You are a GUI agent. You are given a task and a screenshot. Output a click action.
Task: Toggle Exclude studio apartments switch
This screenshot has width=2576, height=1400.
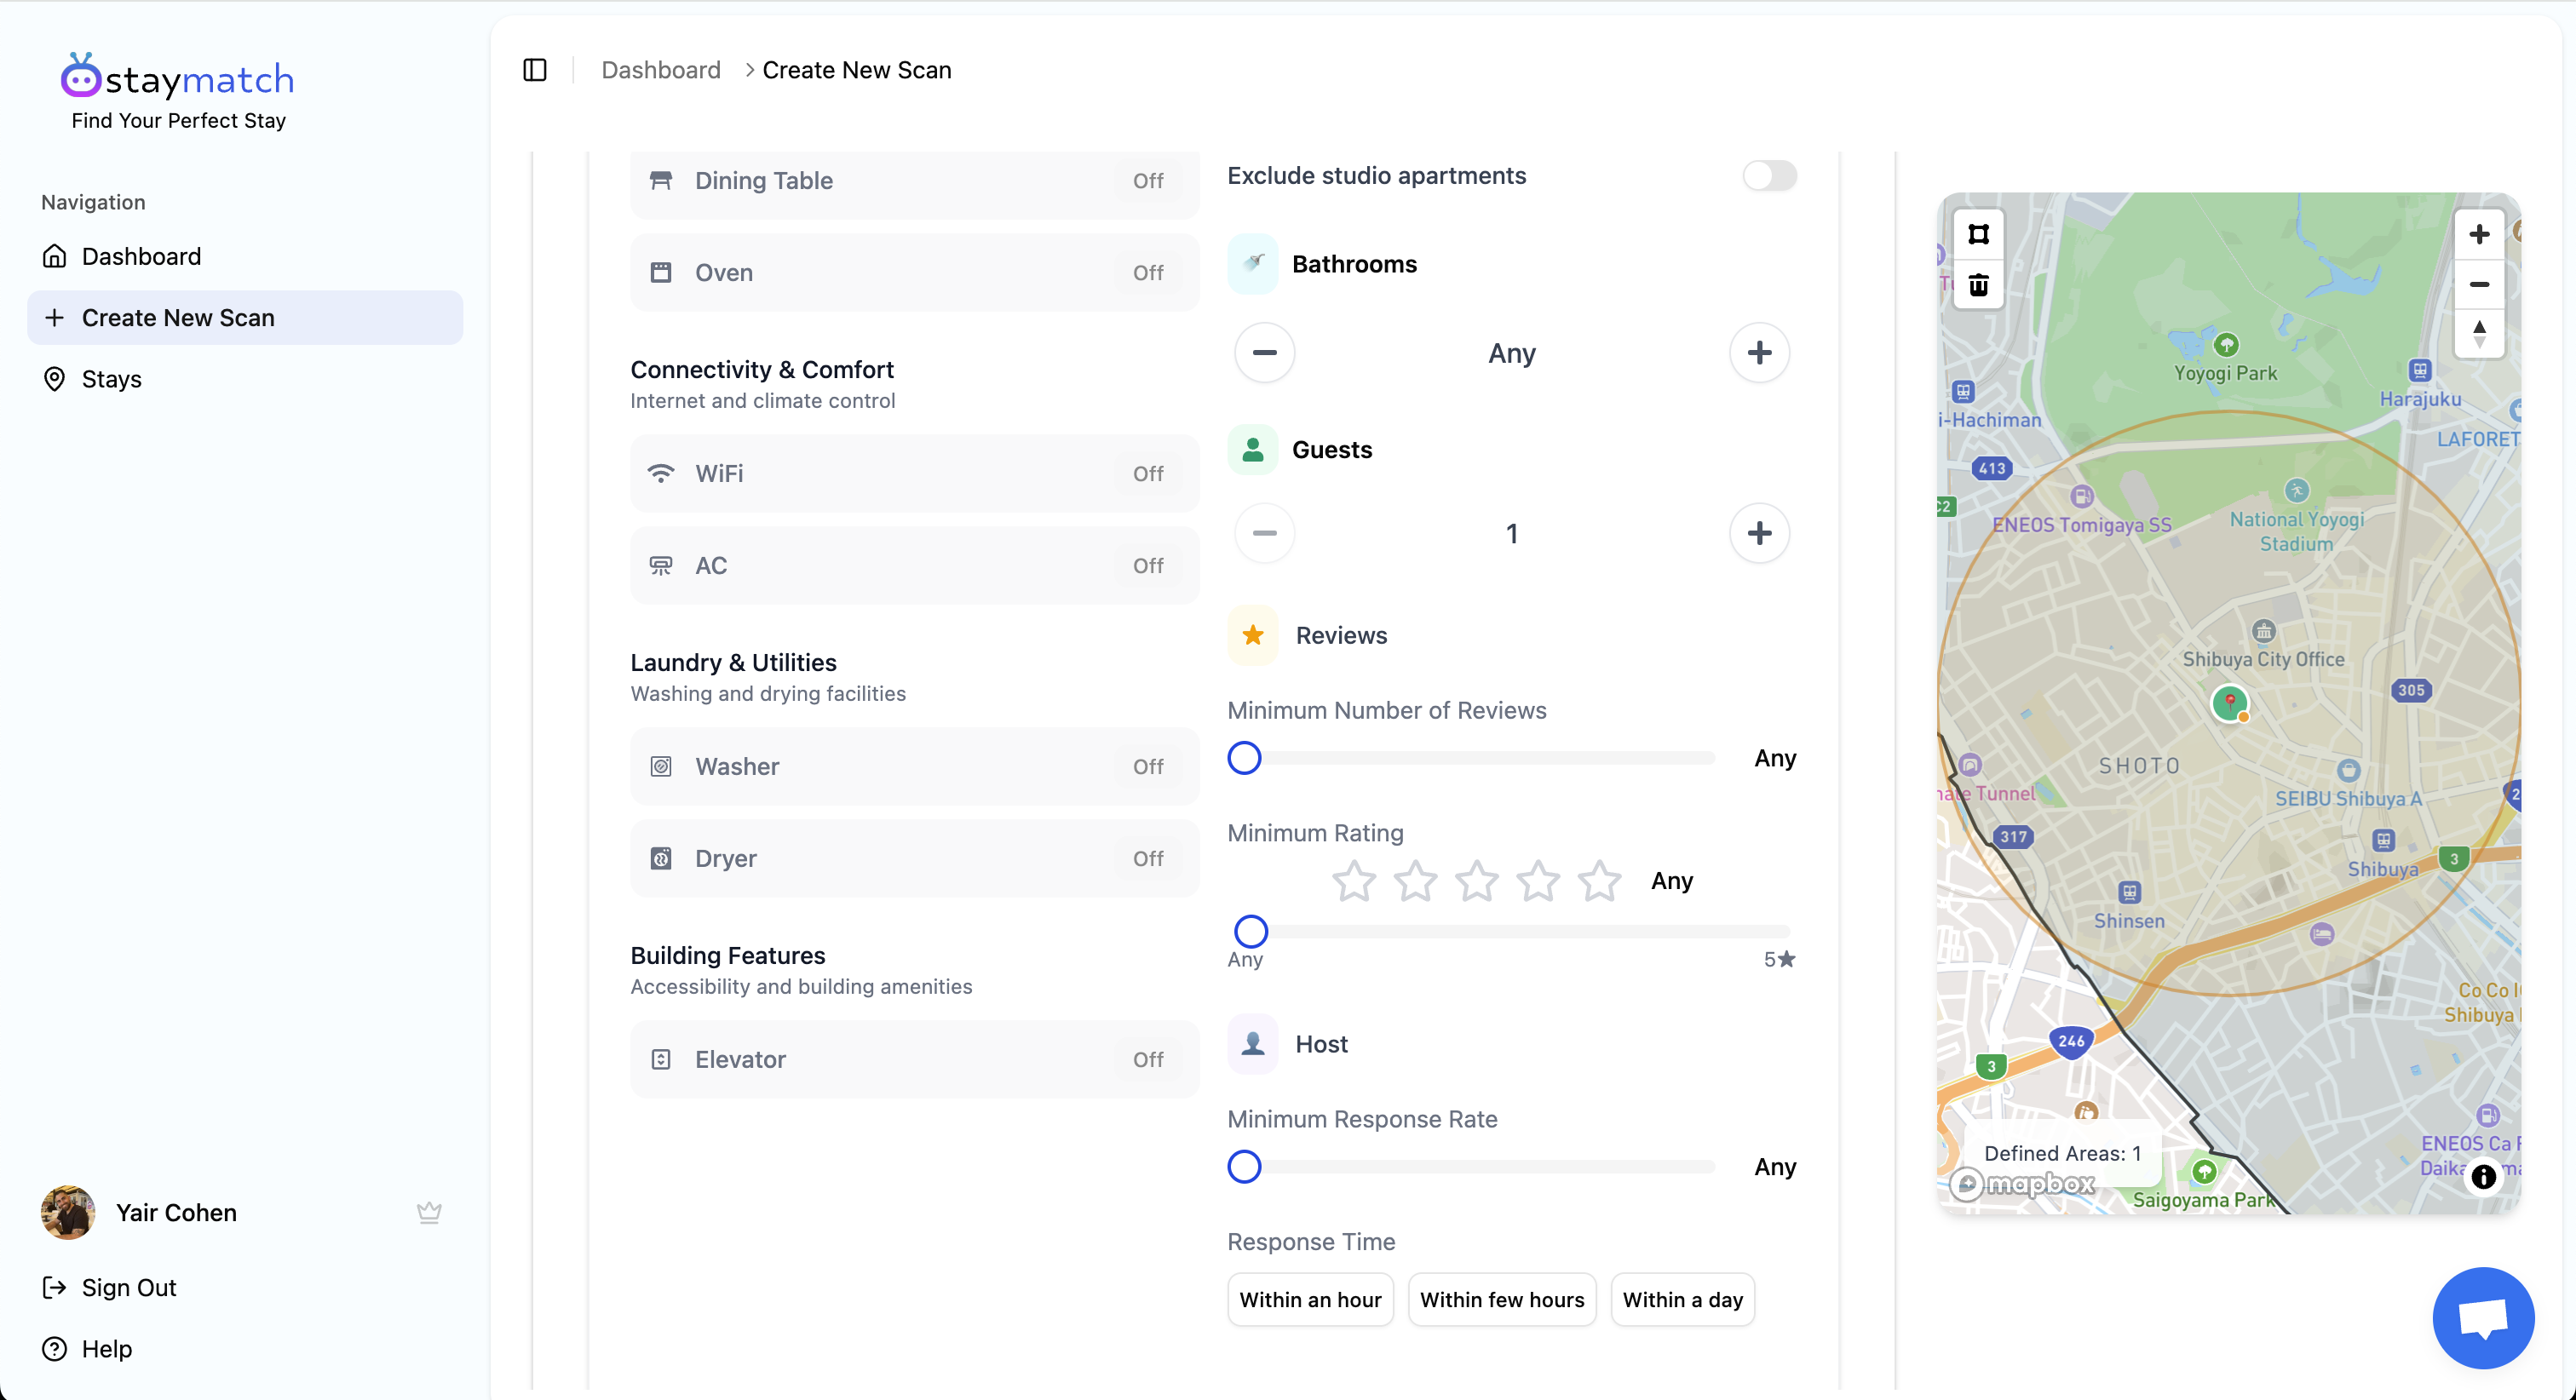(1769, 175)
